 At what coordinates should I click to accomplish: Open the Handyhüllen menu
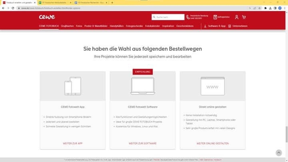(x=117, y=26)
